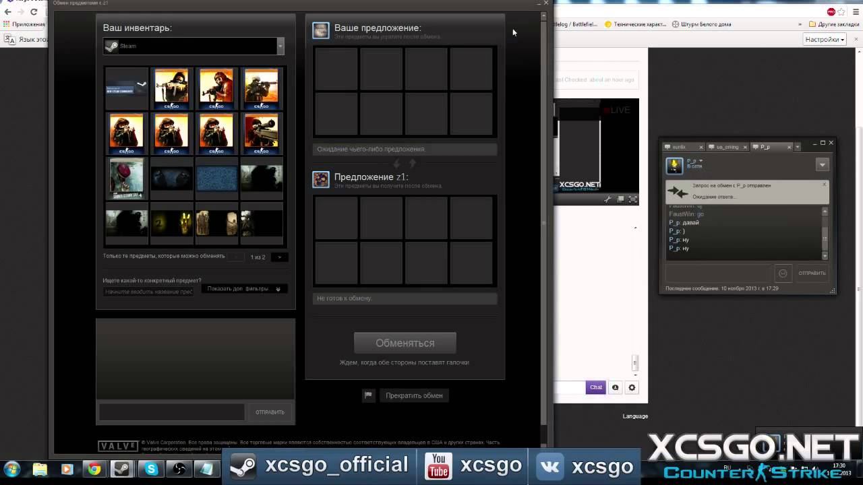Open stream player wrench settings
This screenshot has height=485, width=863.
pyautogui.click(x=607, y=199)
